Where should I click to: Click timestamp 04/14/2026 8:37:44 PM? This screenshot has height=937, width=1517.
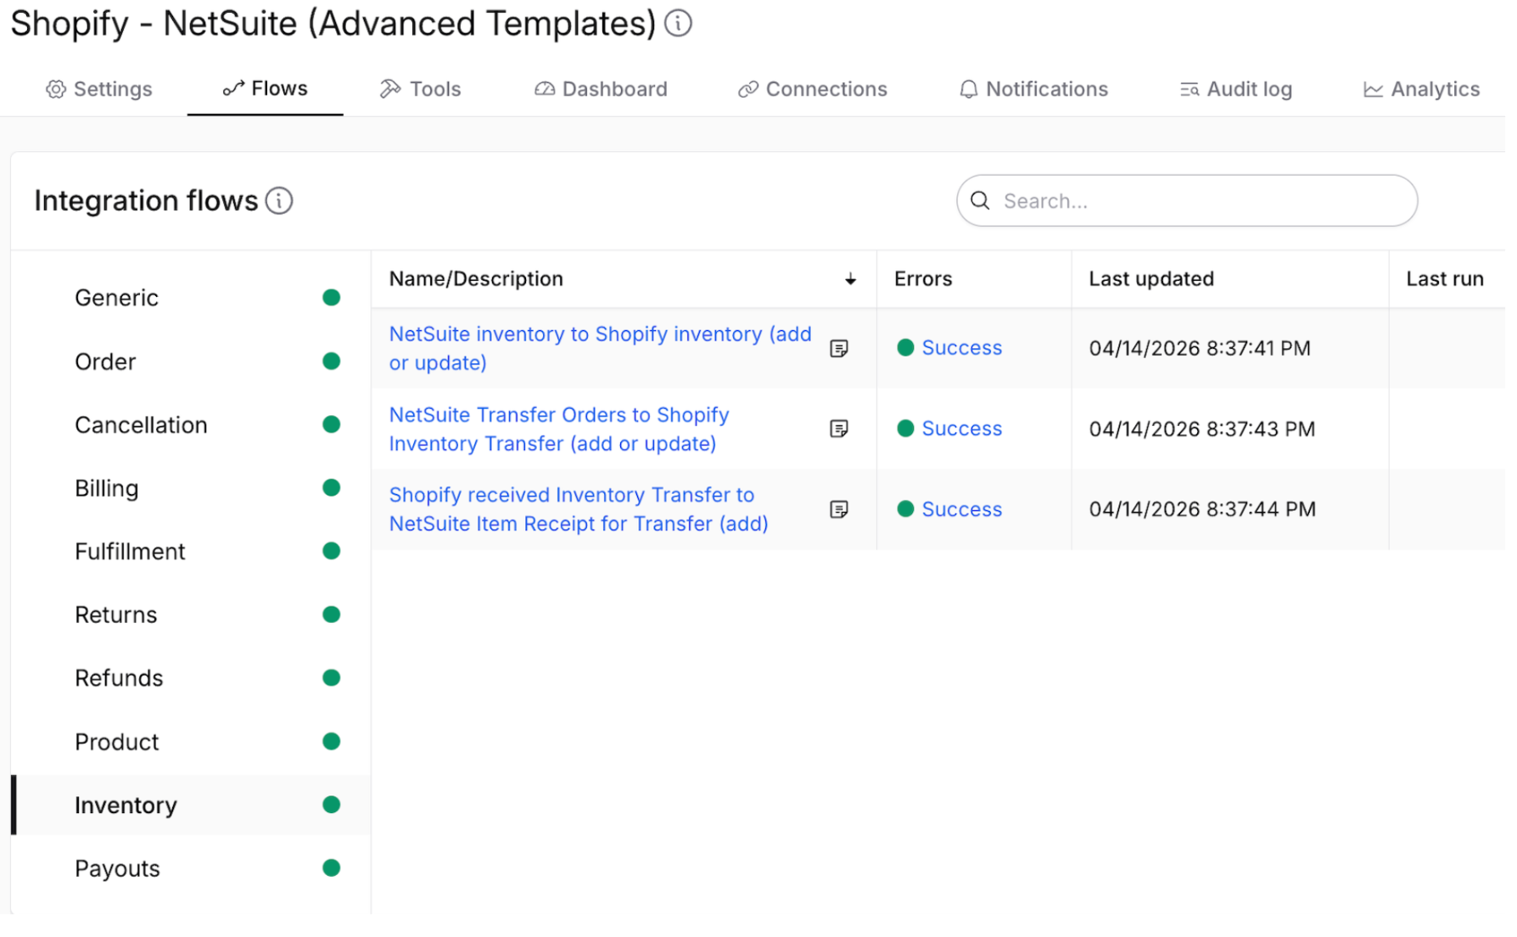point(1202,509)
